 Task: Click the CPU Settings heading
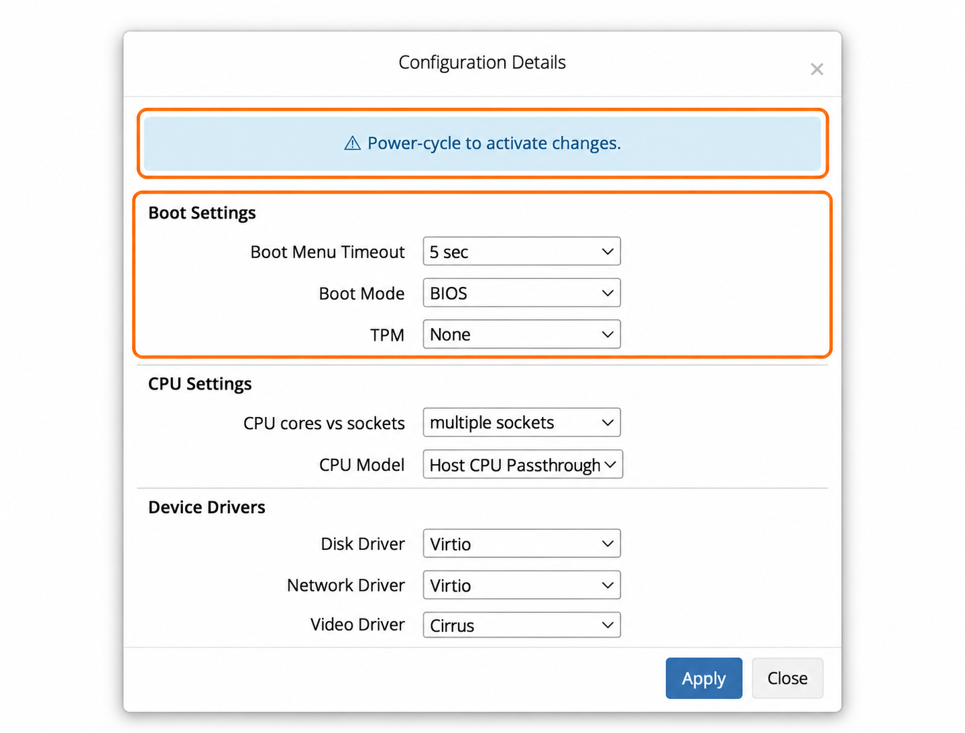pyautogui.click(x=200, y=384)
